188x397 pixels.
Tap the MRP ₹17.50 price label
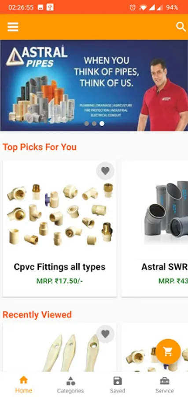pyautogui.click(x=59, y=281)
